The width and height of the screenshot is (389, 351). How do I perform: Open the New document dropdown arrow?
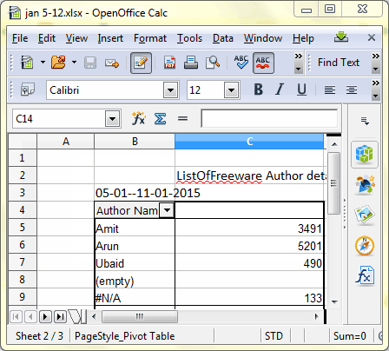pyautogui.click(x=43, y=62)
